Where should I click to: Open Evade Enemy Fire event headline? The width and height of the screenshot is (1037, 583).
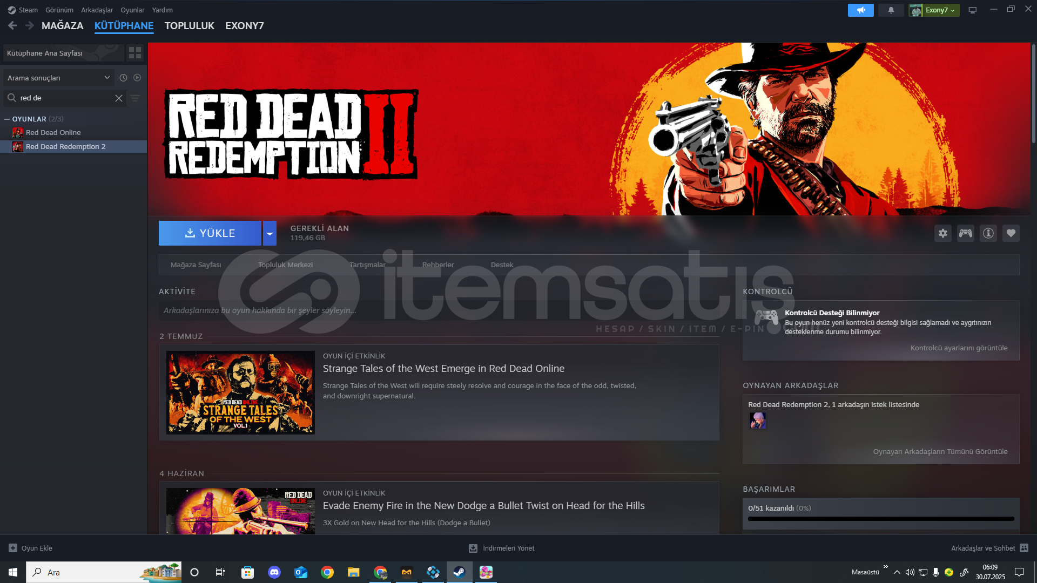[483, 506]
